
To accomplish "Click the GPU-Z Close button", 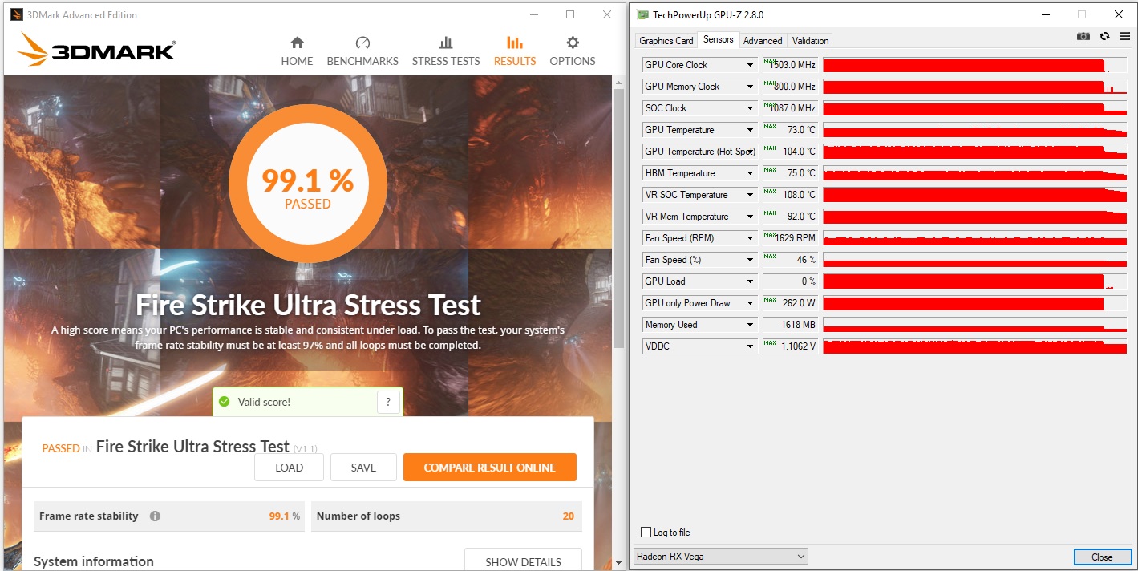I will tap(1102, 557).
